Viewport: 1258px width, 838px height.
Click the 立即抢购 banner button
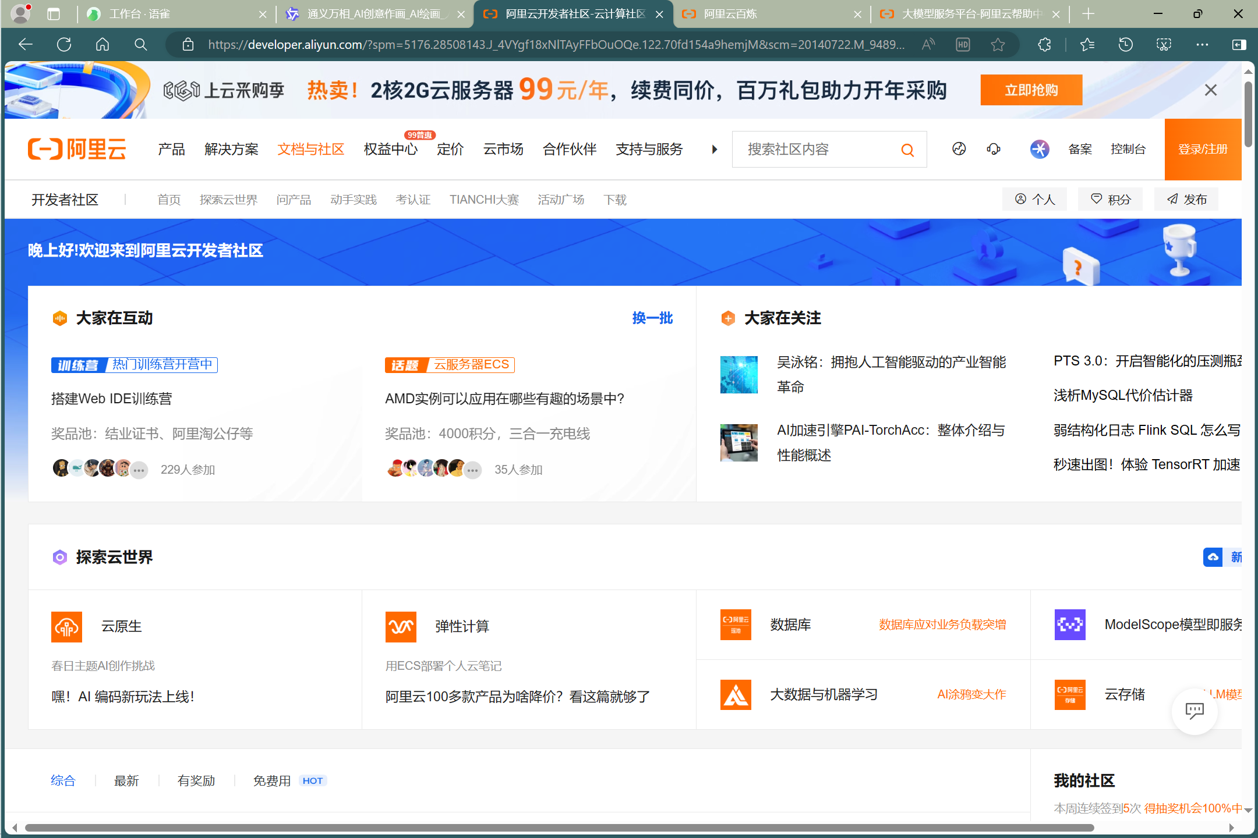(1031, 90)
